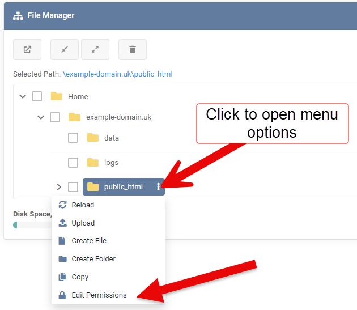
Task: Select the data folder label
Action: (112, 138)
